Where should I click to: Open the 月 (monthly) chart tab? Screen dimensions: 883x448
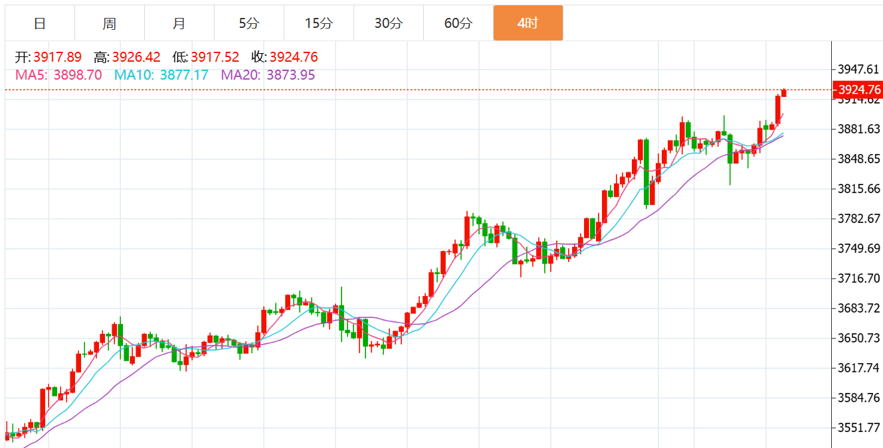click(179, 23)
